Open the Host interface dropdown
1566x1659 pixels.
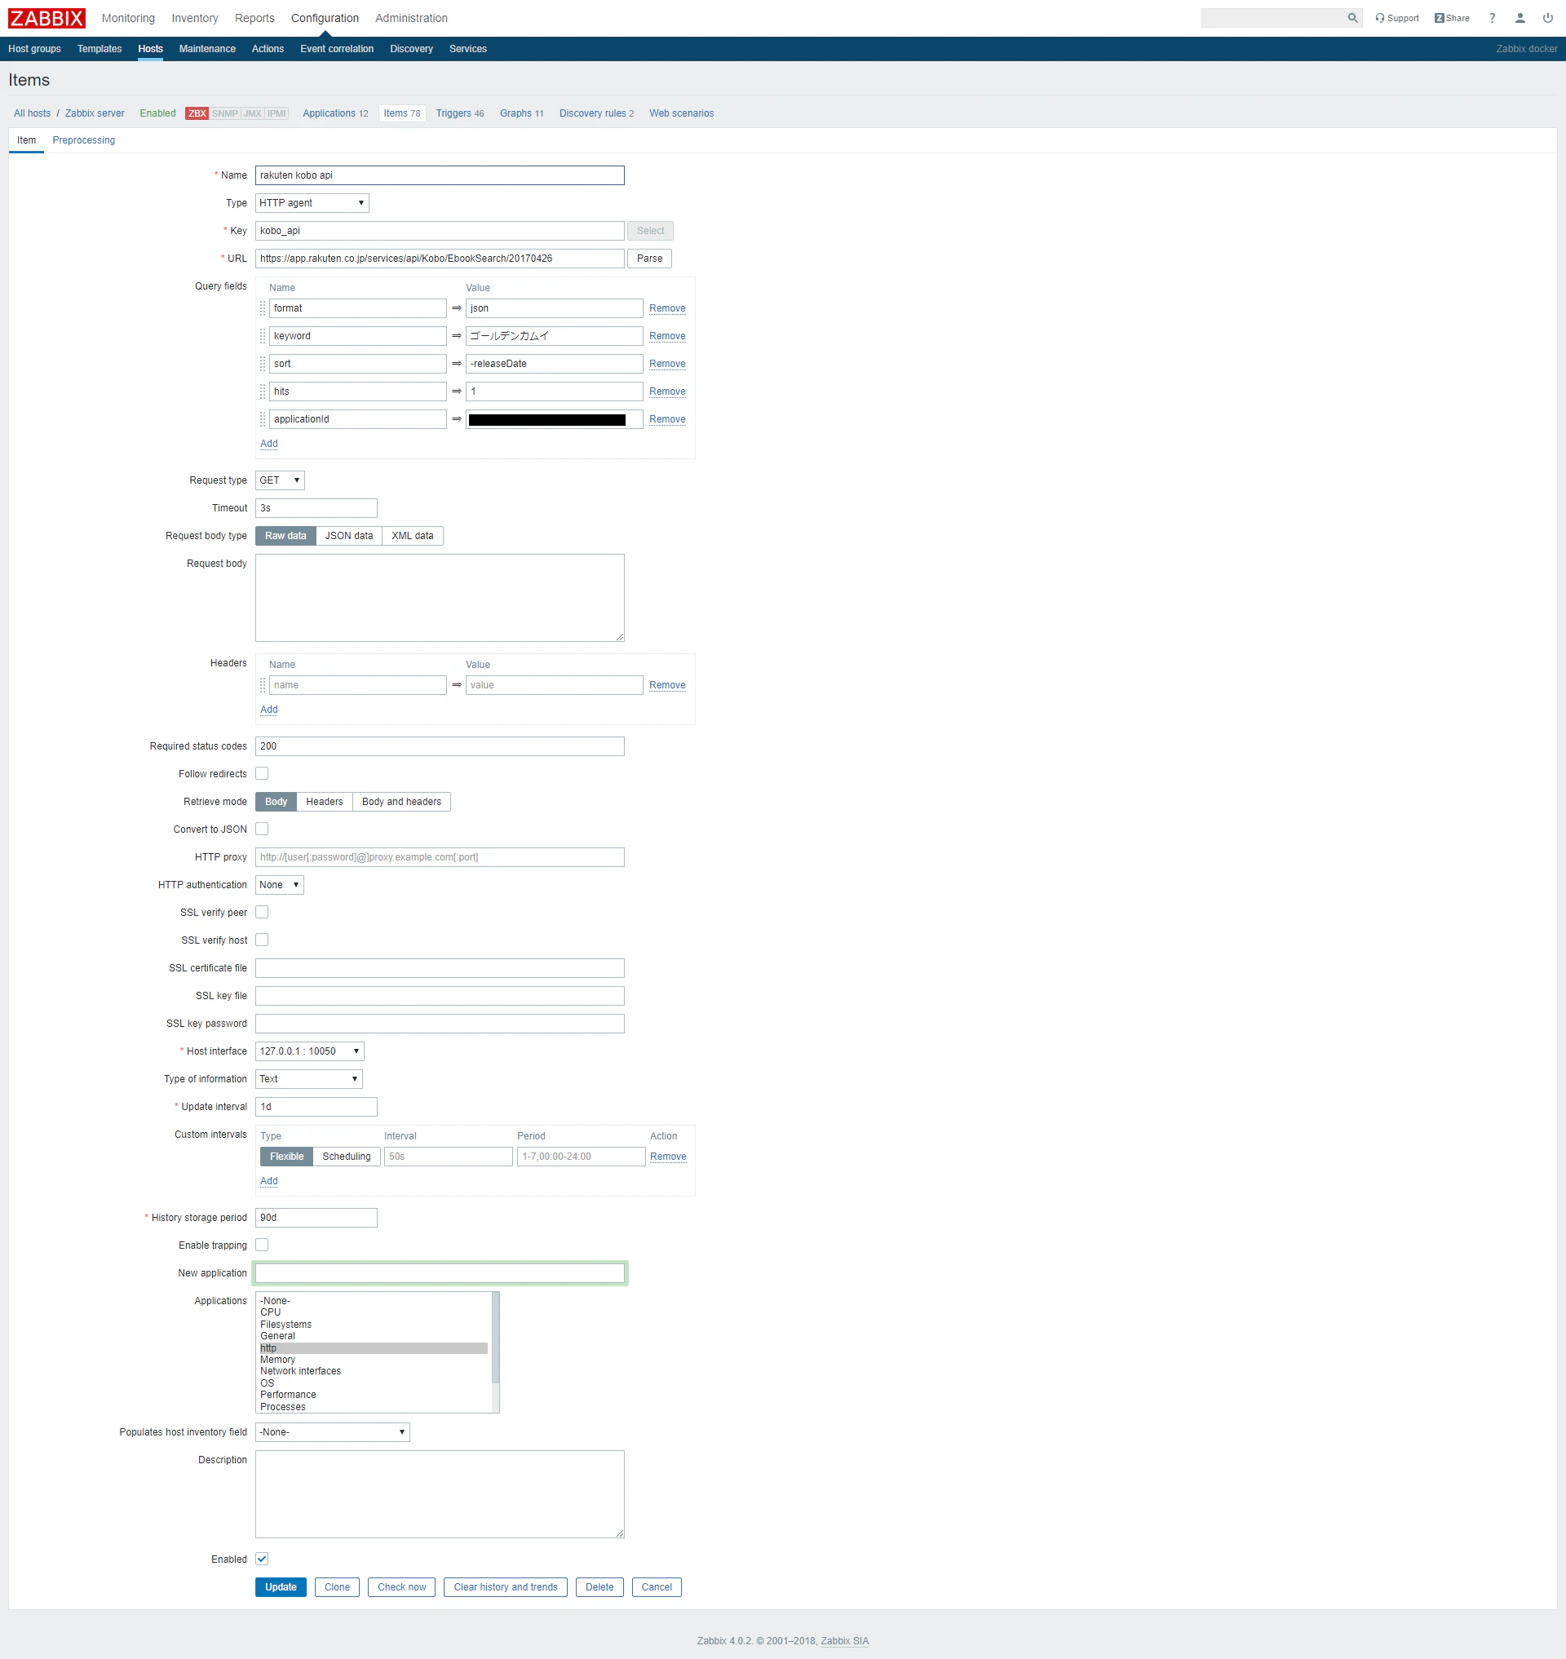pos(310,1051)
